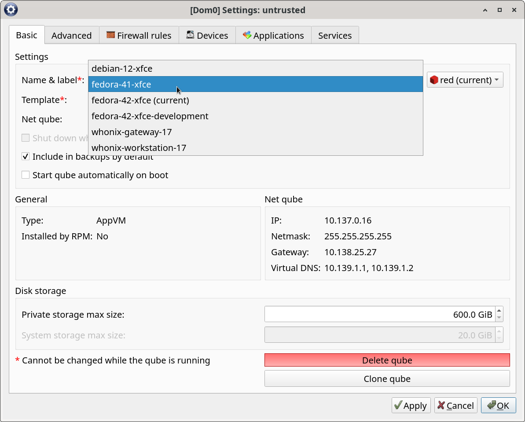
Task: Click the Devices tab icon
Action: pos(190,35)
